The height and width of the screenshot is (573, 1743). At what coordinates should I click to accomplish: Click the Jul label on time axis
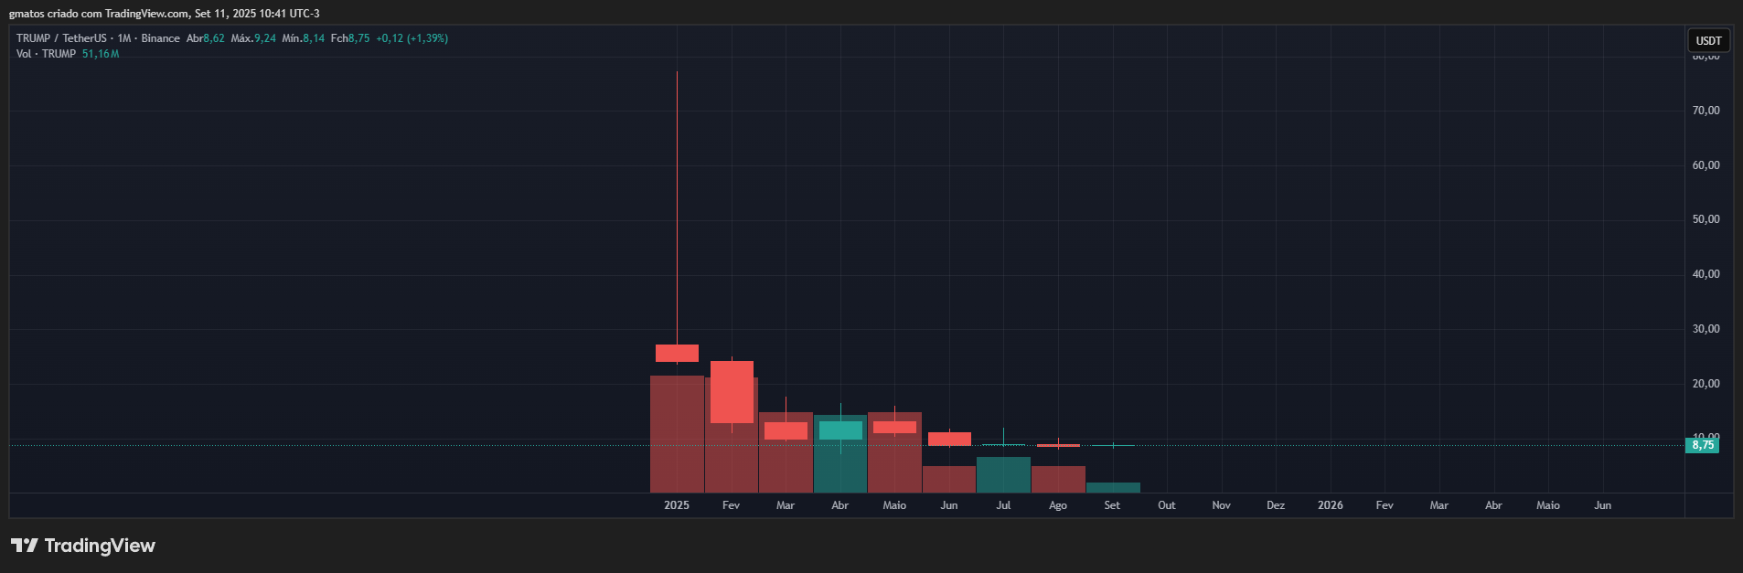point(1003,505)
